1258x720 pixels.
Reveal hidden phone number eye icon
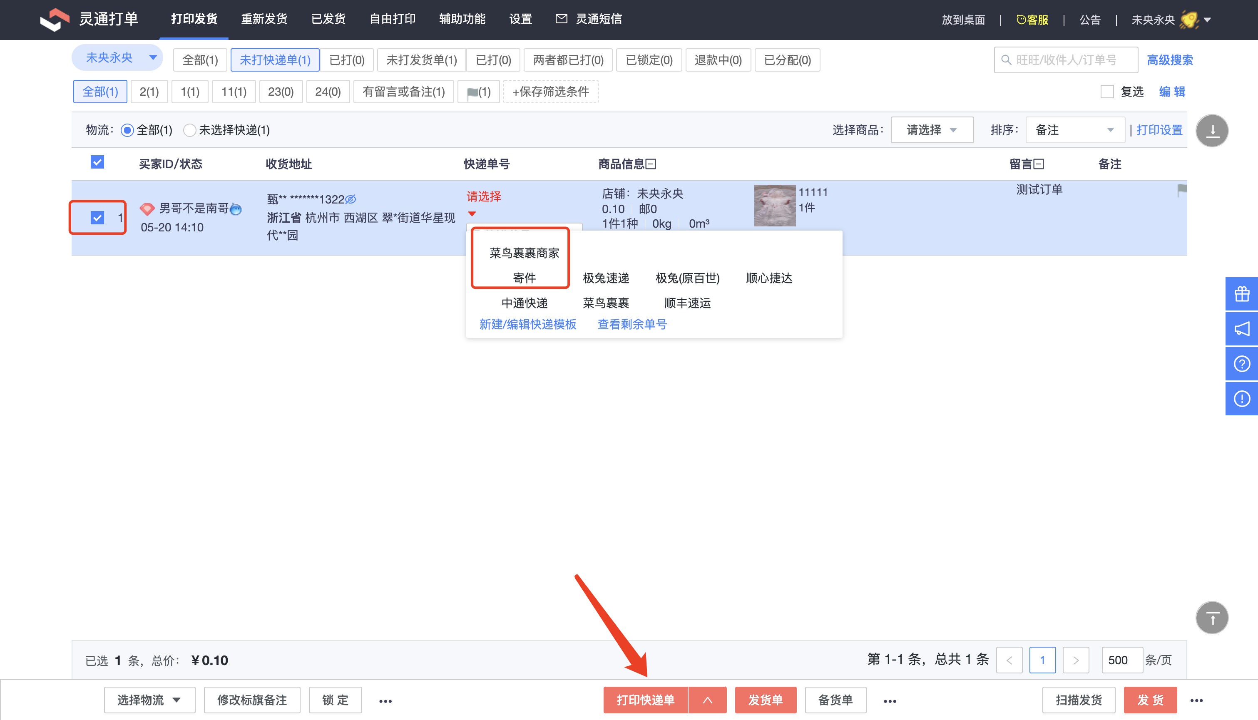[x=350, y=199]
